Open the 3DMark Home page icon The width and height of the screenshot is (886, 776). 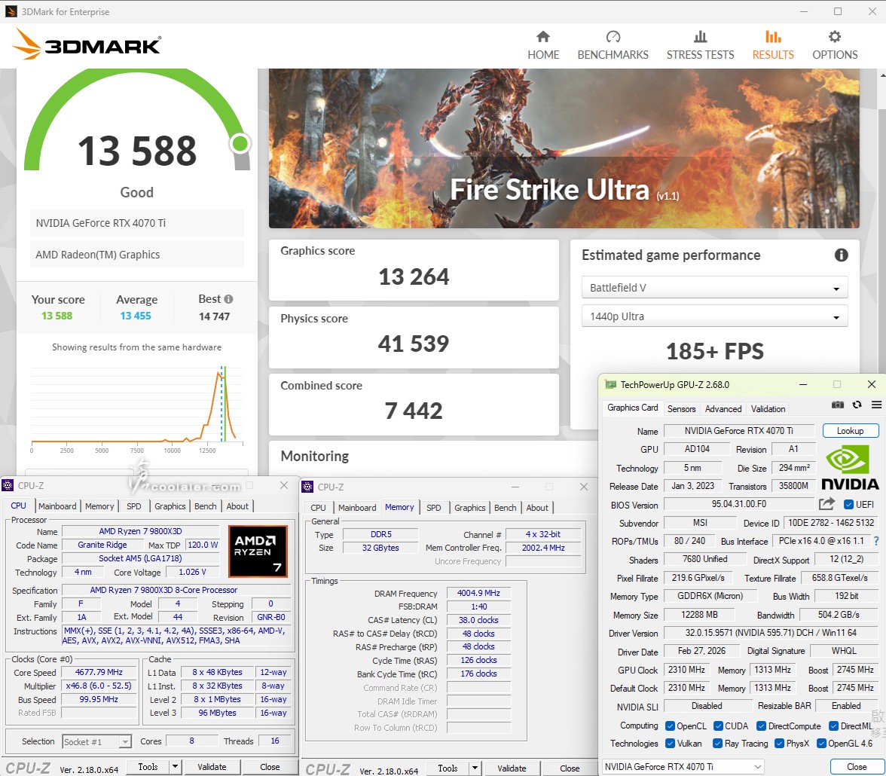tap(542, 37)
